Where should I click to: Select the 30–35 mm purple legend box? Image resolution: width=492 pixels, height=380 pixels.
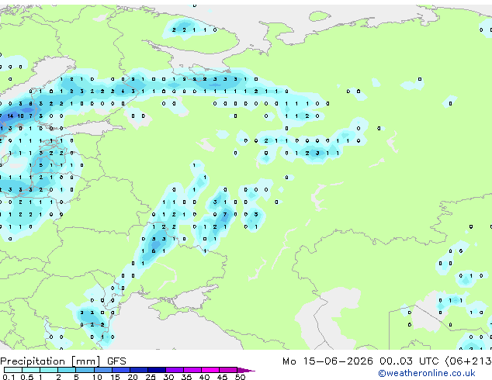175,370
